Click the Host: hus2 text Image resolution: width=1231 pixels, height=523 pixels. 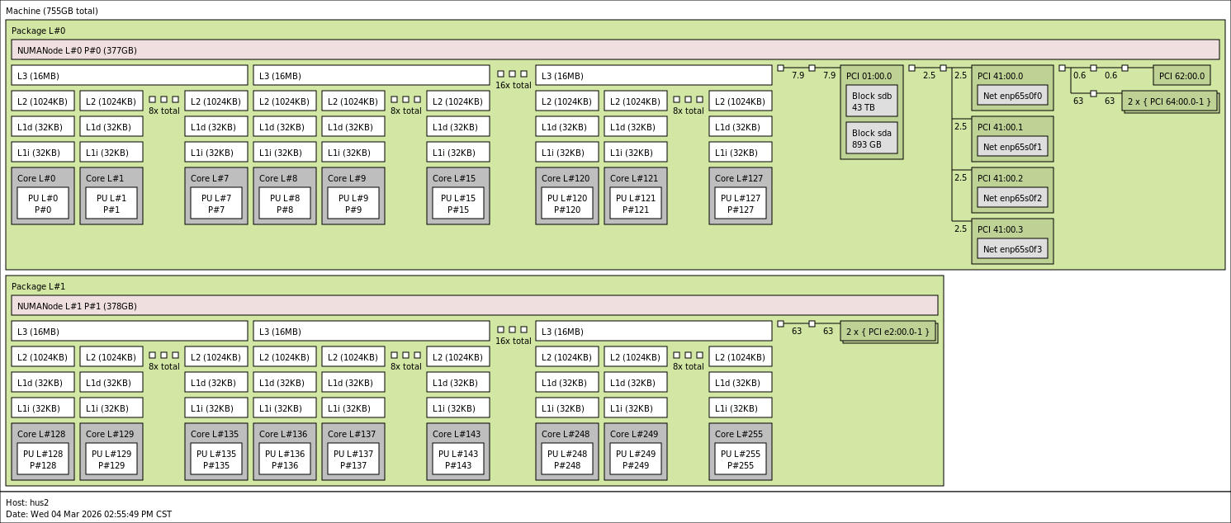[27, 502]
